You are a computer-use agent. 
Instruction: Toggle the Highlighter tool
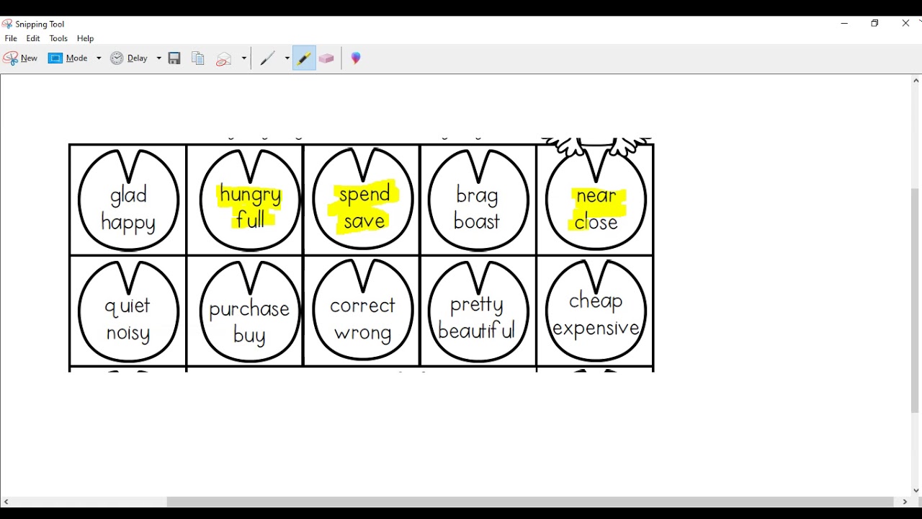[x=304, y=58]
